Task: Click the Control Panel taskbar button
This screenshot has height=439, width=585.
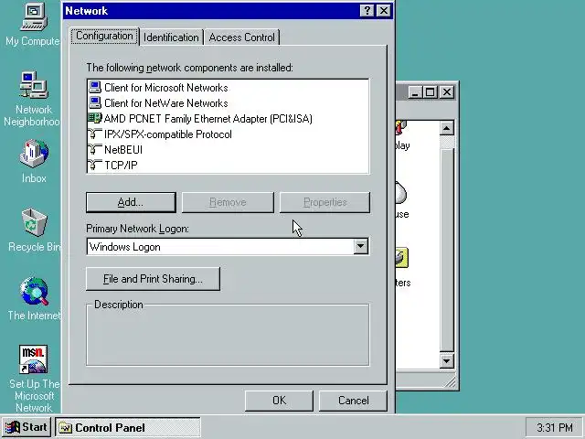Action: point(128,427)
